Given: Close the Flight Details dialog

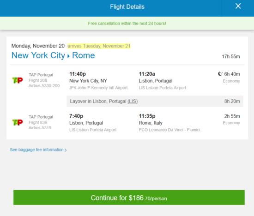Looking at the screenshot, I should tap(238, 6).
